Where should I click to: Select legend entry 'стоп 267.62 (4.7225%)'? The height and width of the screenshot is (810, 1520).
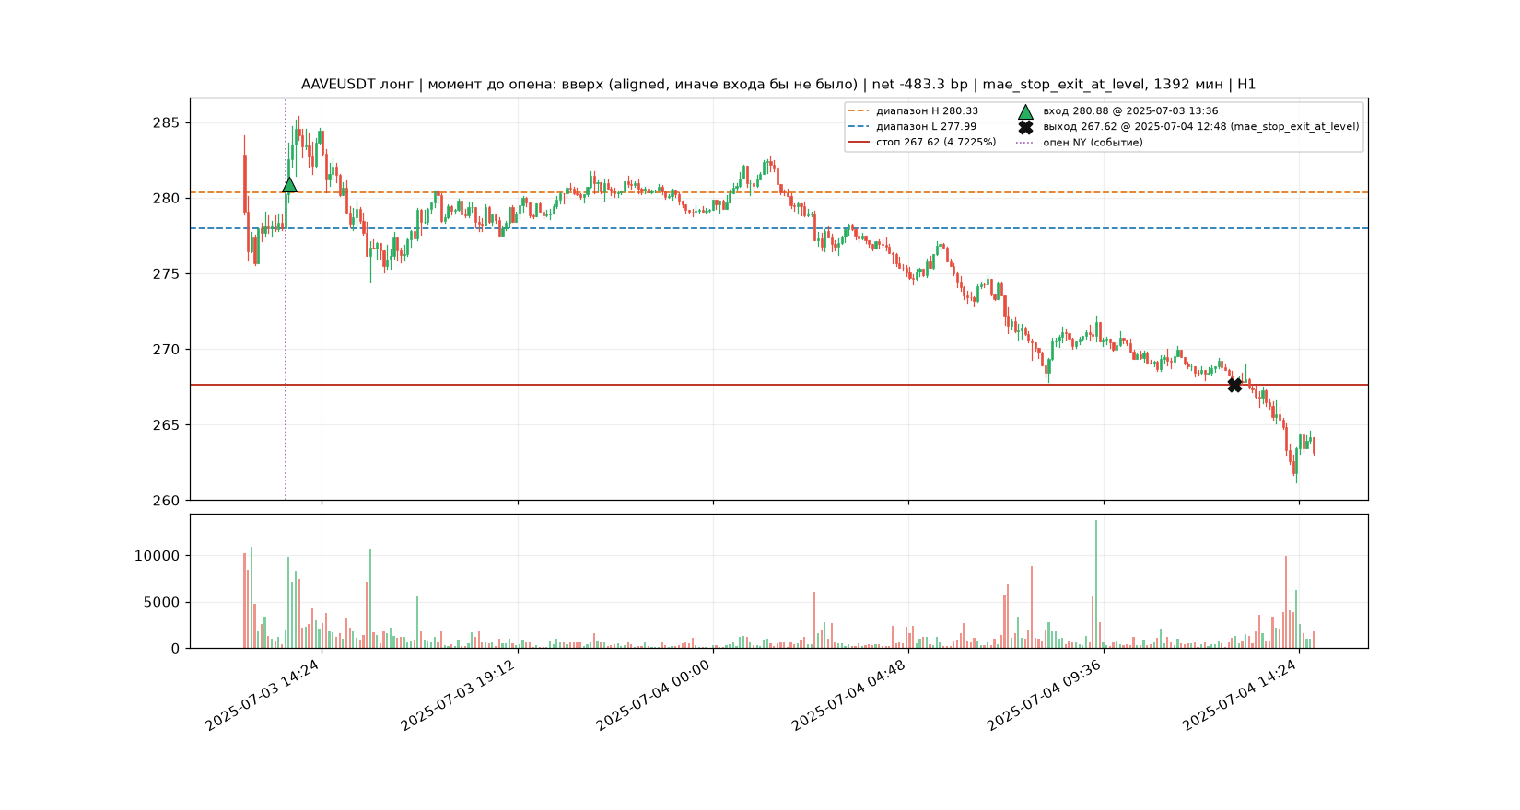click(x=936, y=143)
